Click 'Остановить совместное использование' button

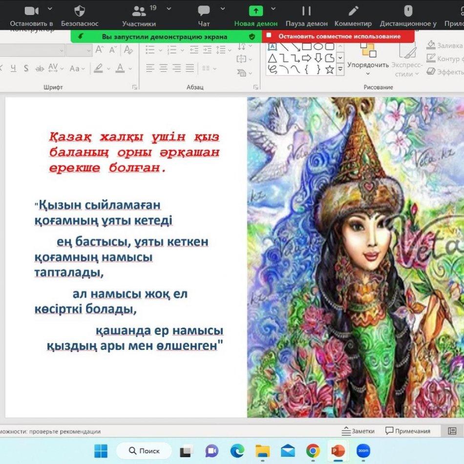pyautogui.click(x=338, y=36)
